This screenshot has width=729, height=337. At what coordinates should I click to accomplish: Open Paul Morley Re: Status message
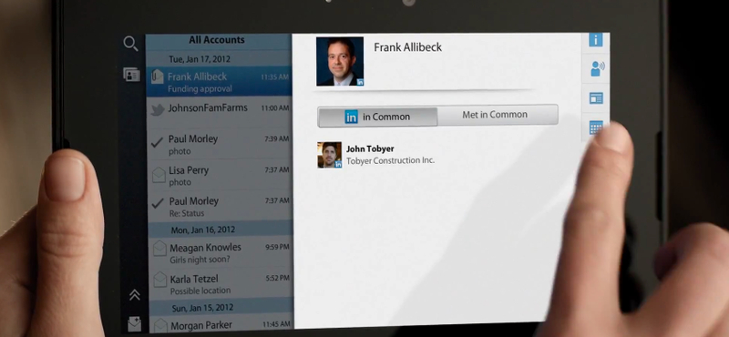point(221,207)
